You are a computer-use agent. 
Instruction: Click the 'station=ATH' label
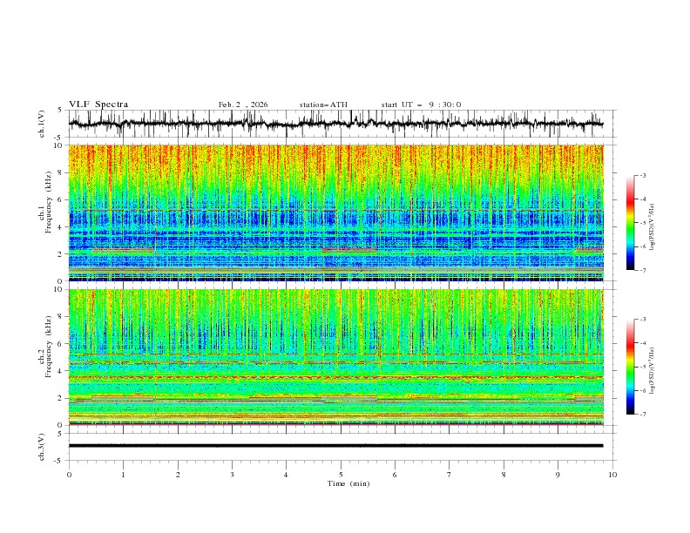323,105
